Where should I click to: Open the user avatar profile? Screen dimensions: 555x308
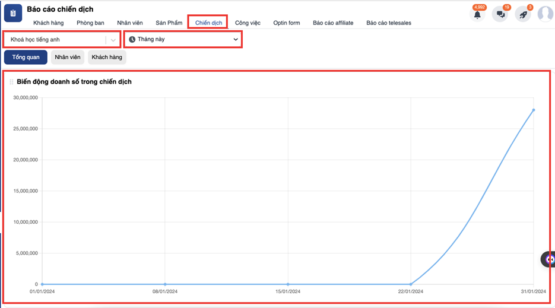pyautogui.click(x=545, y=14)
